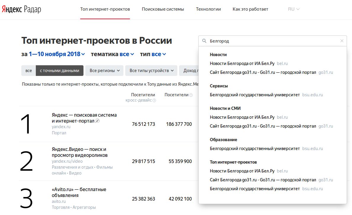Open «Avito.ru» — бесплатные объявления title

(x=79, y=192)
